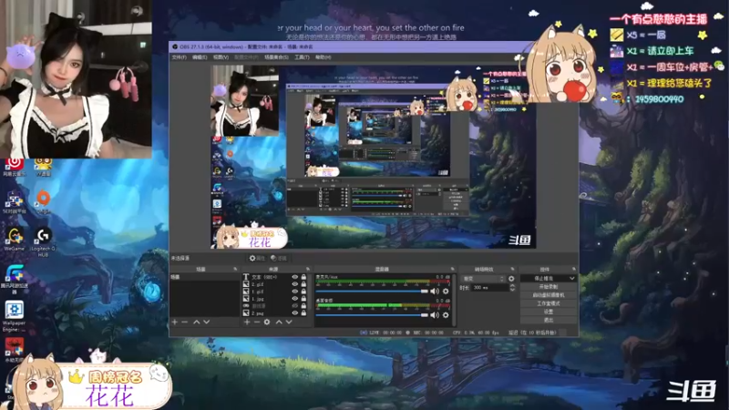729x410 pixels.
Task: Adjust the microphone/Aux volume slider
Action: pyautogui.click(x=372, y=291)
